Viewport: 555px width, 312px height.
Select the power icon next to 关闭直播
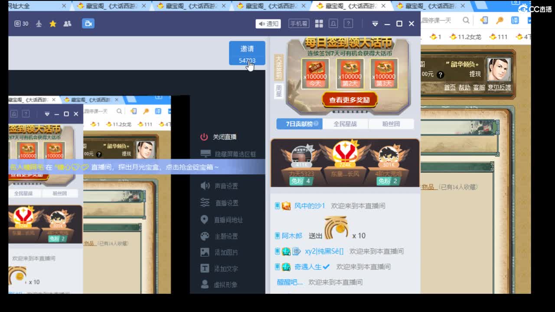click(x=204, y=137)
